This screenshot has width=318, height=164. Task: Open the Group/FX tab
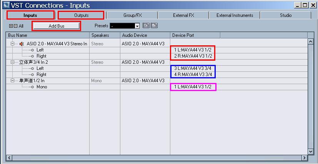coord(132,15)
